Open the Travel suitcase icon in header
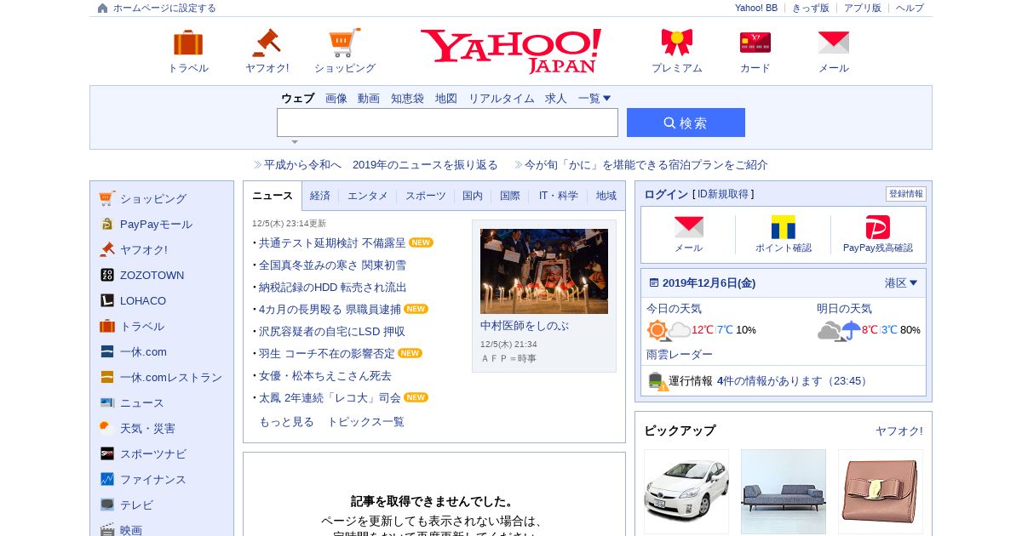 [x=188, y=43]
